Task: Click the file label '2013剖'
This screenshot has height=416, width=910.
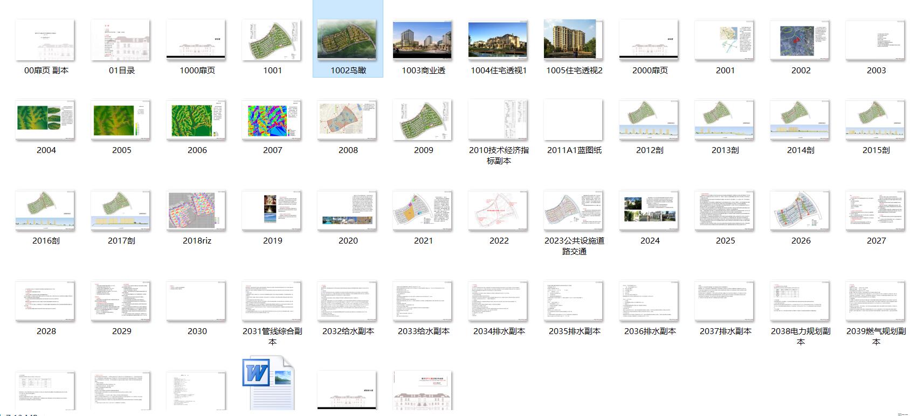Action: (725, 150)
